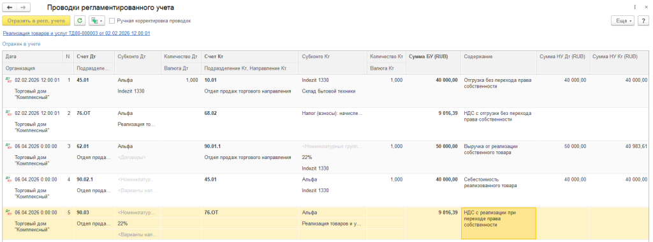Click the <Договоры> placeholder in row 3

pos(132,158)
